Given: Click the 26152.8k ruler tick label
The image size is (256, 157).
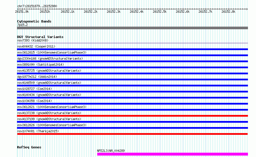Looking at the screenshot, I should tap(229, 12).
